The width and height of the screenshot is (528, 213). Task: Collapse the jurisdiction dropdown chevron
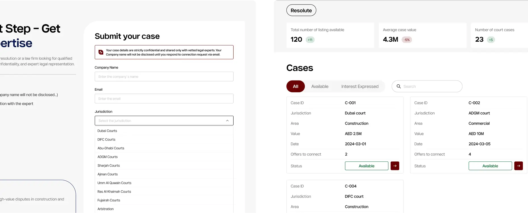click(x=227, y=121)
